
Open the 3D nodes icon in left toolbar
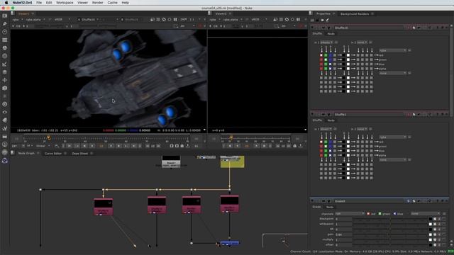5,88
